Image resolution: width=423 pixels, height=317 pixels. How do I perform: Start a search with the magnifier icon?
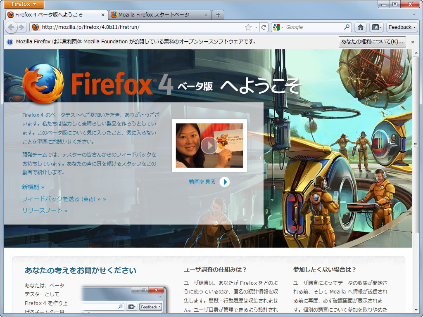pos(347,27)
